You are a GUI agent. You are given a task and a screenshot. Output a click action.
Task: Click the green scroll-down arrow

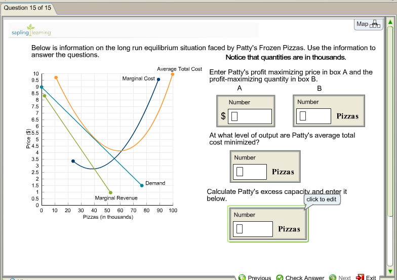pos(390,269)
